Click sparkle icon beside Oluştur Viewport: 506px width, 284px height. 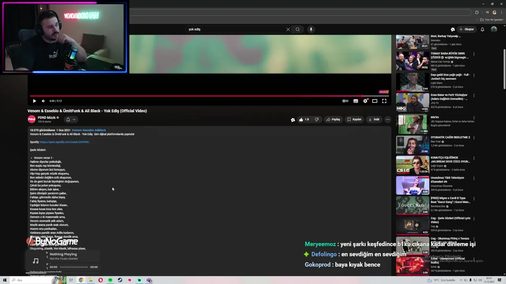[x=453, y=29]
